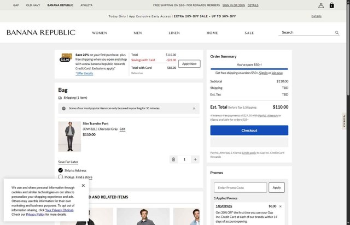The width and height of the screenshot is (350, 225).
Task: Click the $110.00 estimated total value
Action: [281, 107]
